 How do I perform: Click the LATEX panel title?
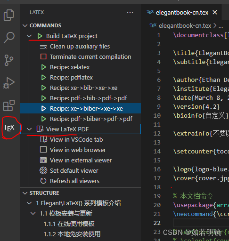click(37, 12)
